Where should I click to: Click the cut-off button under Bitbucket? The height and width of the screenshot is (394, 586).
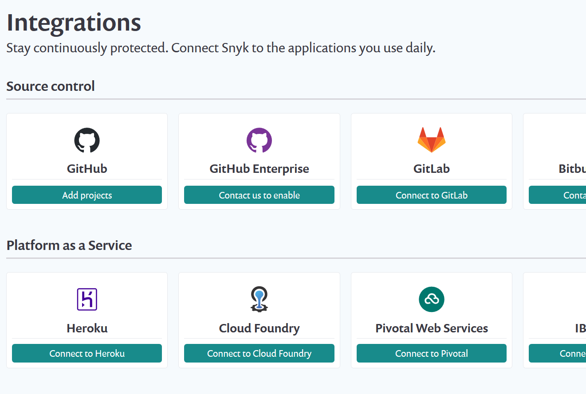(x=557, y=195)
